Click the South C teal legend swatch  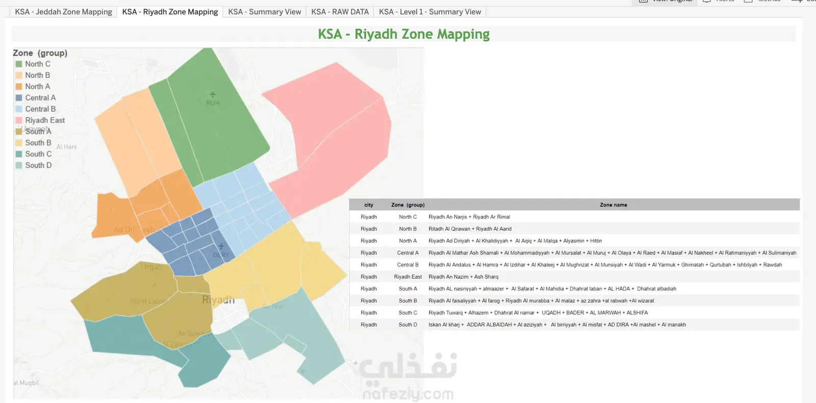pos(19,154)
